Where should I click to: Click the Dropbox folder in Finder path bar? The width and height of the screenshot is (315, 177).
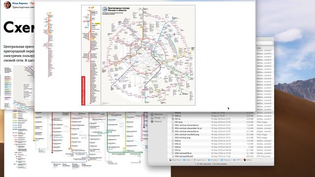click(x=213, y=160)
